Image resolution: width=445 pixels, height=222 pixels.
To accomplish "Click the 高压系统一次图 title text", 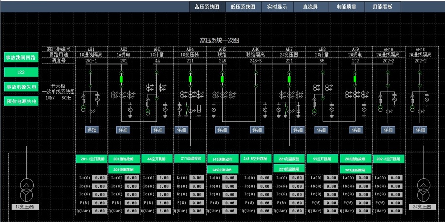I will click(219, 40).
